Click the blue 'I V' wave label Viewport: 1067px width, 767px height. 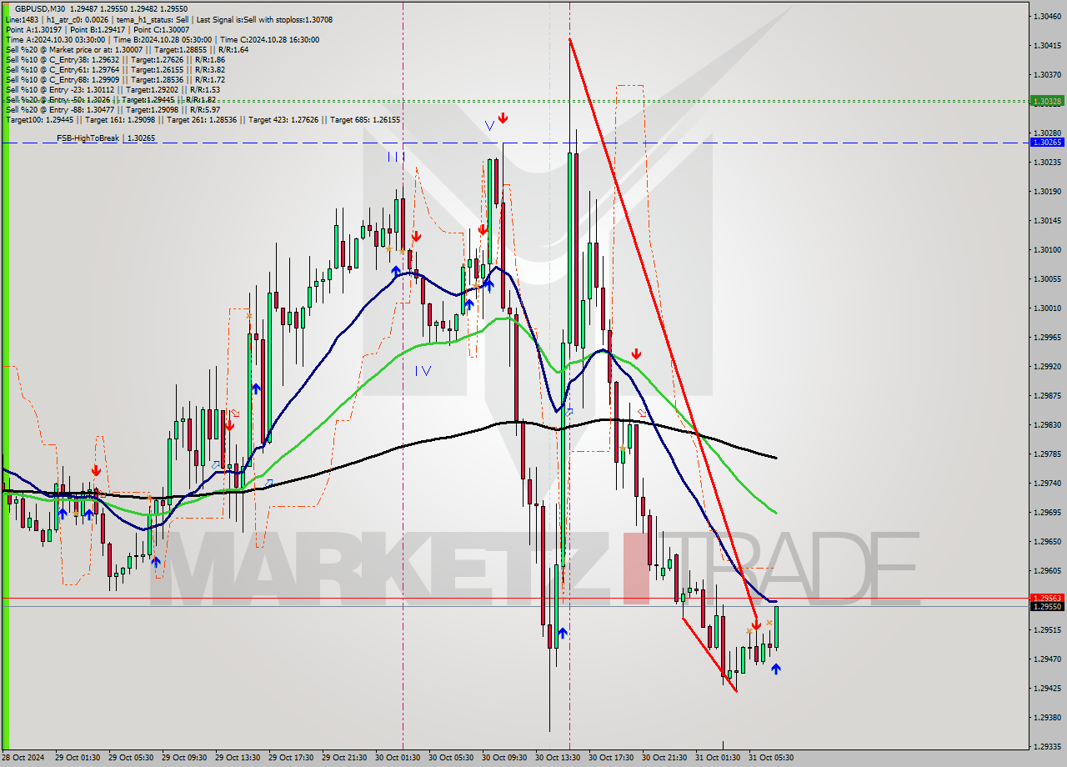423,370
